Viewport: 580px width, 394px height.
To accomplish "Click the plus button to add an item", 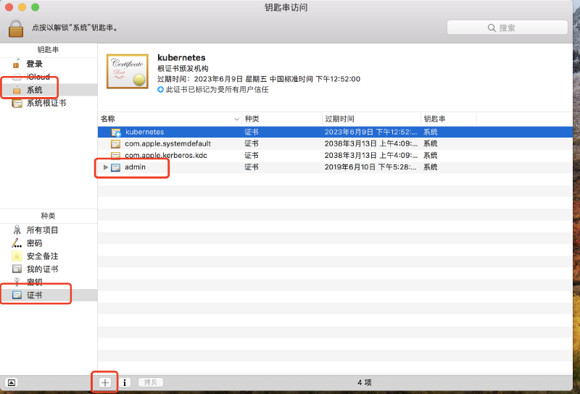I will coord(105,382).
